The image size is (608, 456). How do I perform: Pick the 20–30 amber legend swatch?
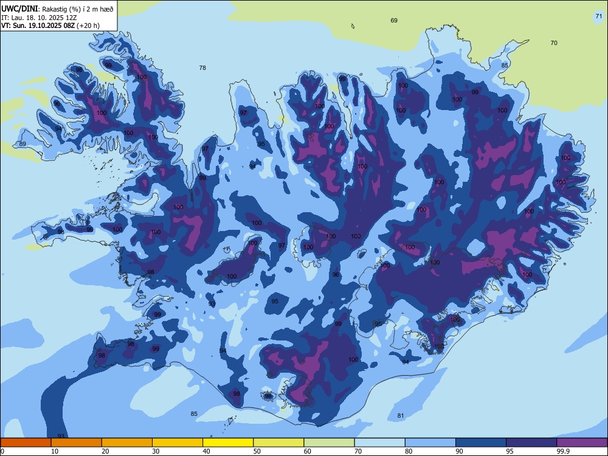pos(127,443)
